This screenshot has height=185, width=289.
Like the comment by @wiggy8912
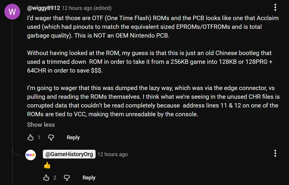pyautogui.click(x=31, y=138)
